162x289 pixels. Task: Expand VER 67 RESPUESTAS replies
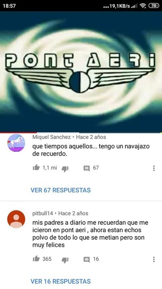[x=61, y=190]
